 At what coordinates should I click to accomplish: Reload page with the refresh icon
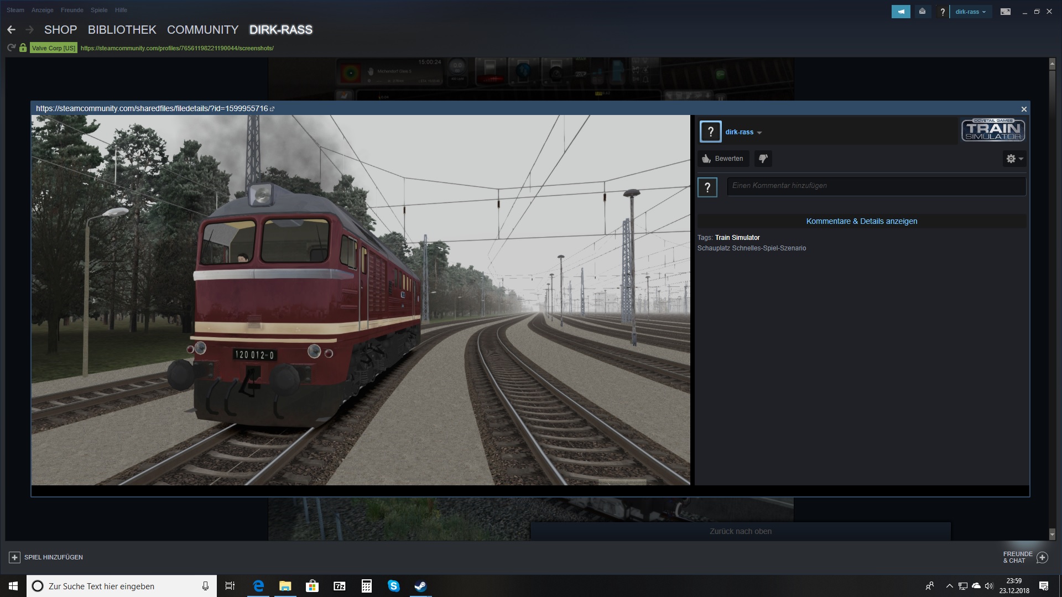tap(11, 48)
